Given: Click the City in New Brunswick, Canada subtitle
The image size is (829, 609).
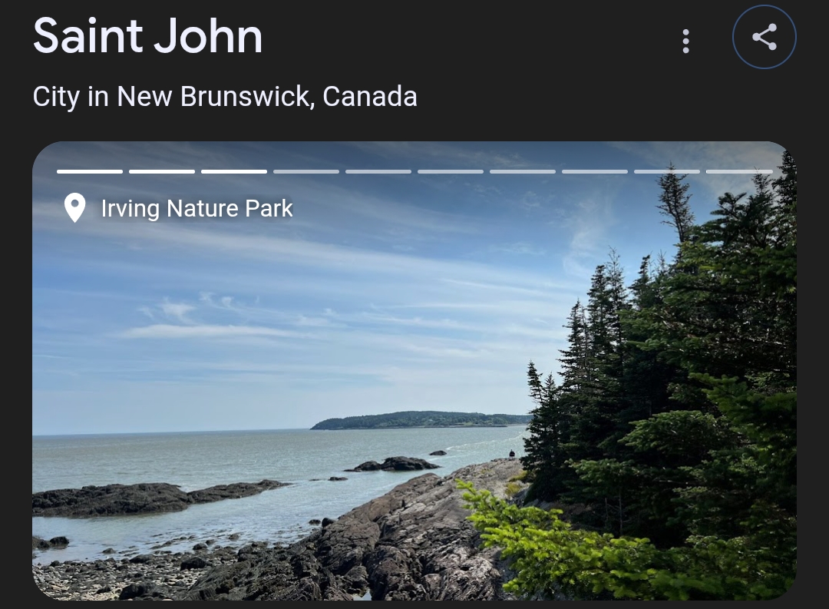Looking at the screenshot, I should (225, 96).
